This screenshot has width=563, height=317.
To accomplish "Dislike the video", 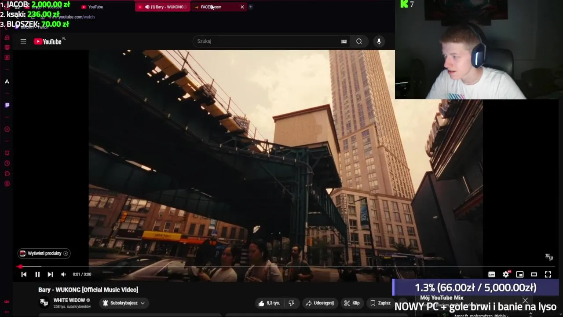I will point(291,303).
